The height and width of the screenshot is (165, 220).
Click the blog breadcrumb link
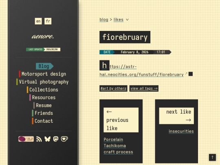(x=104, y=20)
